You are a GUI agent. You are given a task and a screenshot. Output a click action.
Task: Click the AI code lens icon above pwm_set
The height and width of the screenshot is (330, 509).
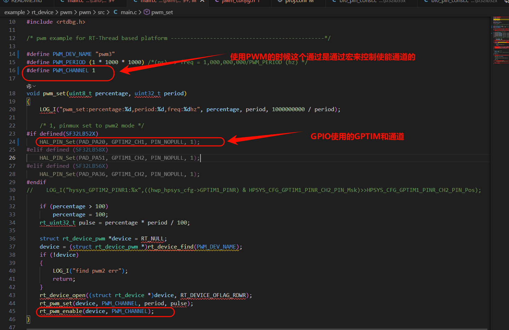pos(29,86)
